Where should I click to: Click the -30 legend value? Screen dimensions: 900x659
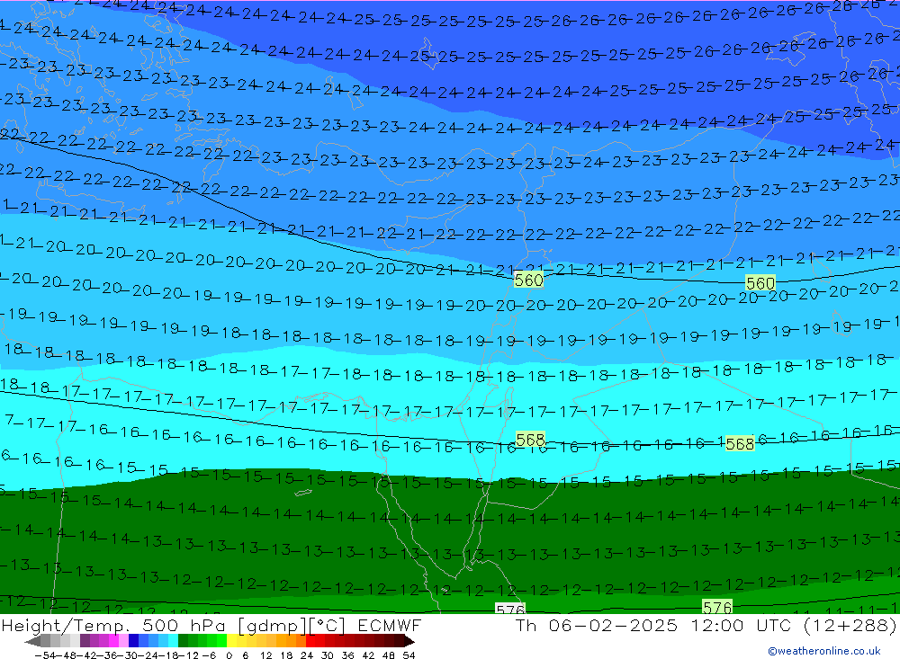tap(128, 655)
